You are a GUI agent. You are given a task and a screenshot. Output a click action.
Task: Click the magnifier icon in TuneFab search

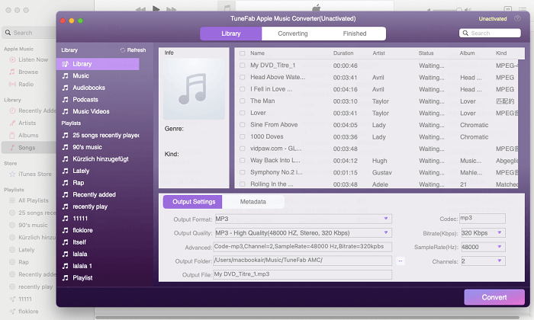tap(465, 33)
